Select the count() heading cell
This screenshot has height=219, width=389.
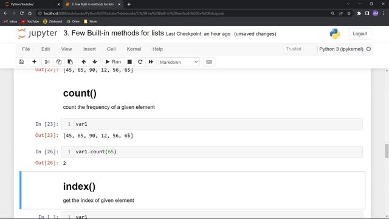(80, 93)
